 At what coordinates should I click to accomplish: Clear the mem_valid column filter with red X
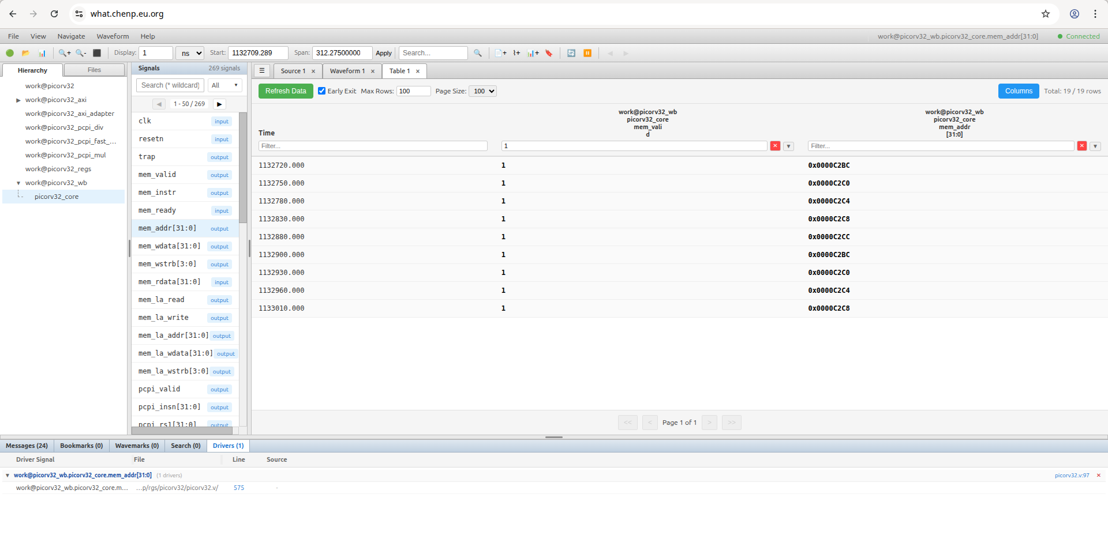775,146
